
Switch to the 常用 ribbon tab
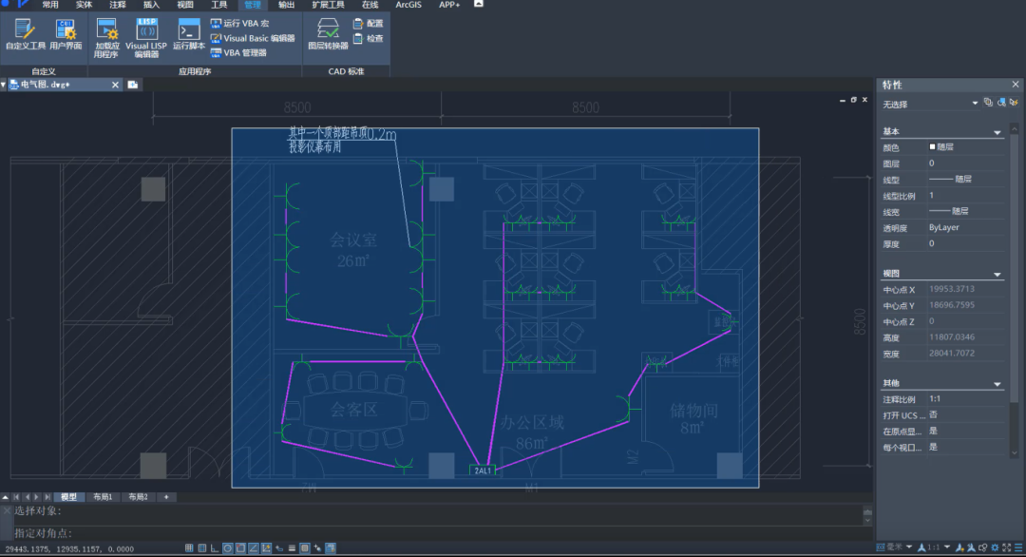[x=50, y=5]
